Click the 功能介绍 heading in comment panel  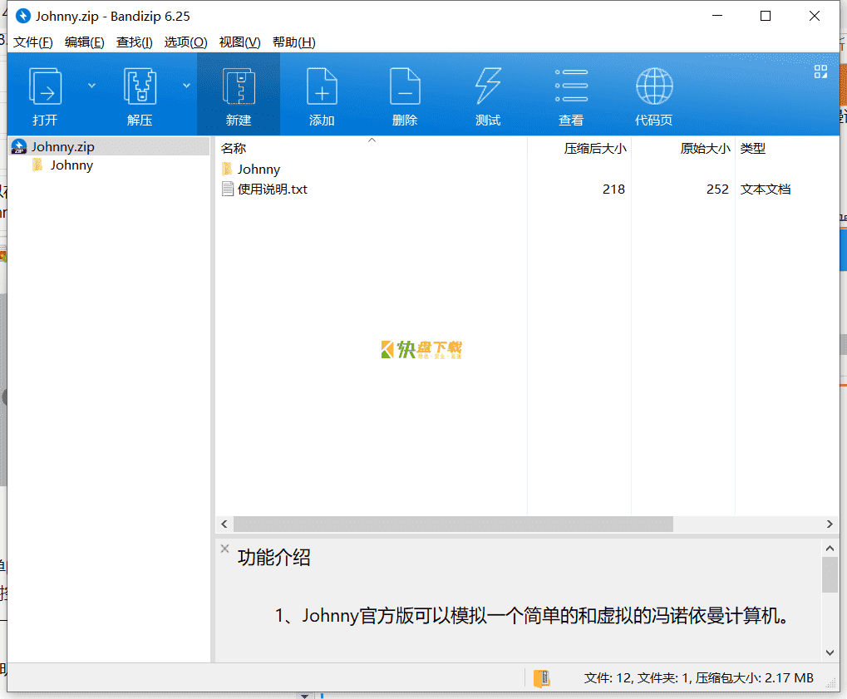pos(273,558)
